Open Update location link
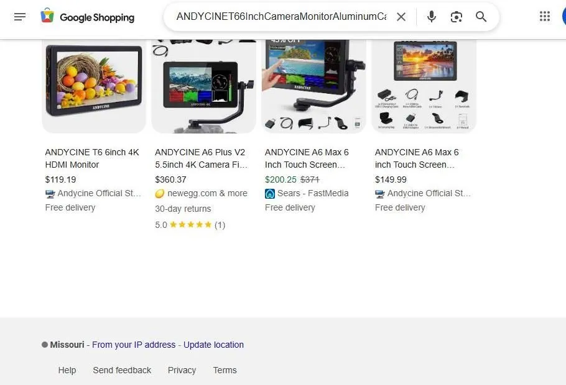The height and width of the screenshot is (385, 566). coord(213,345)
